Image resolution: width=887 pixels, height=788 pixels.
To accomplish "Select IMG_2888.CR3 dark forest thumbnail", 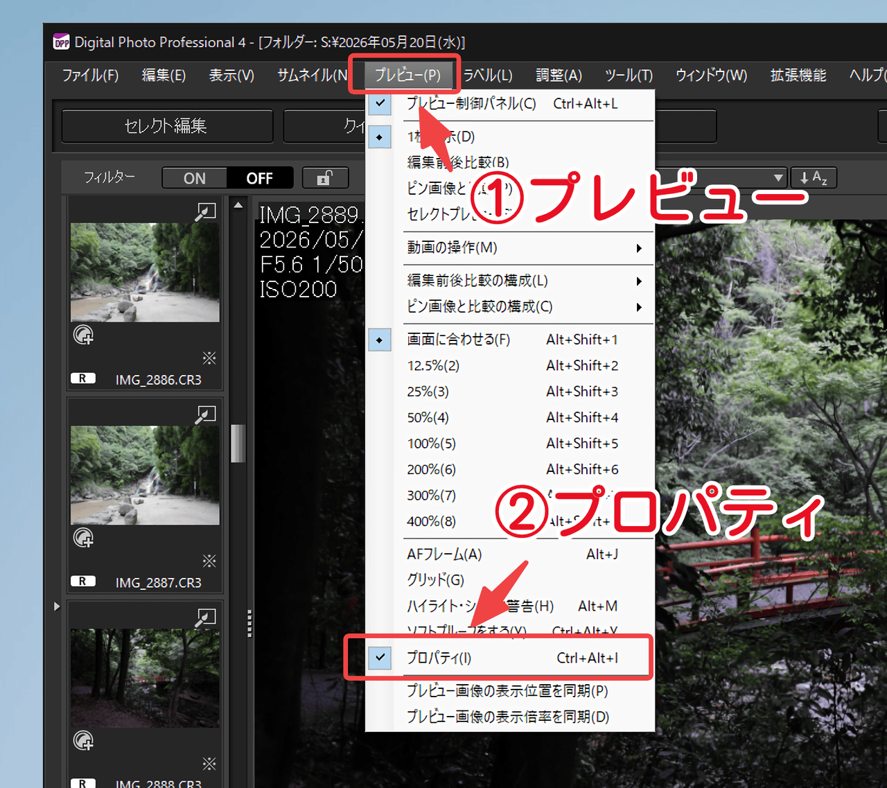I will (145, 678).
